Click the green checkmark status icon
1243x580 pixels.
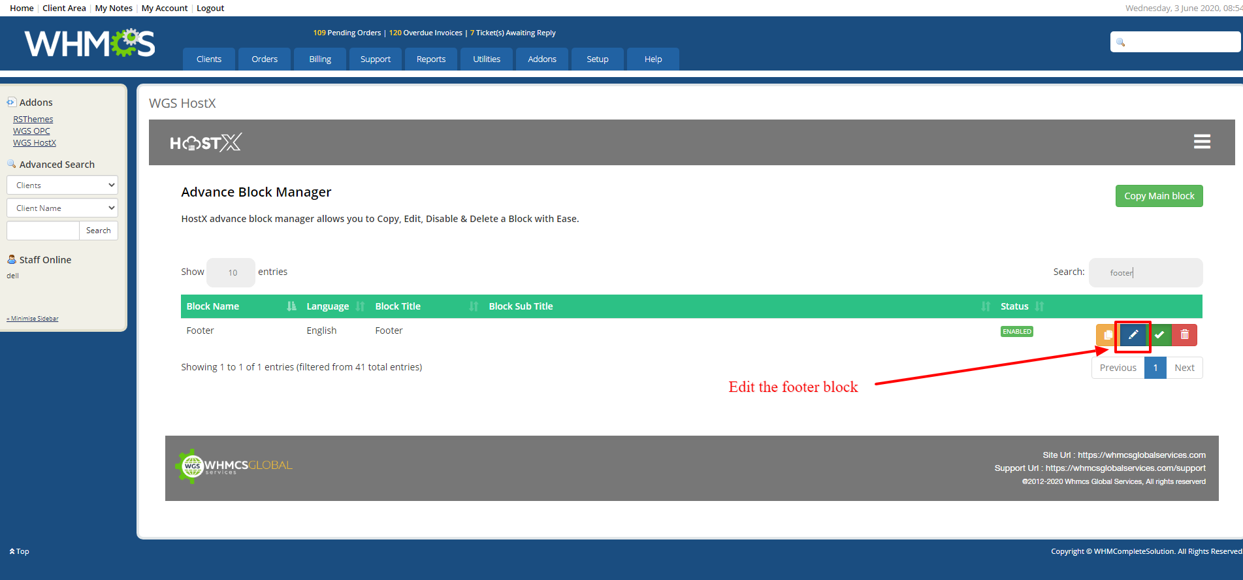click(1159, 335)
